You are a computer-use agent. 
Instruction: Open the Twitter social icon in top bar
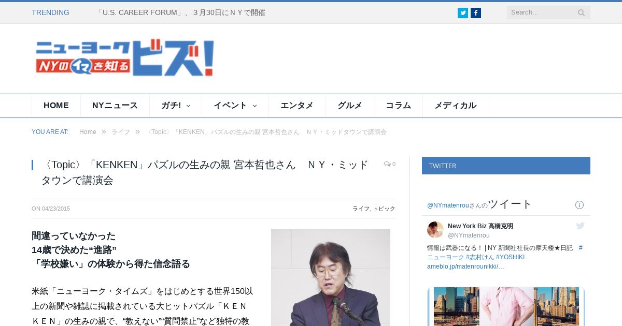[x=463, y=13]
